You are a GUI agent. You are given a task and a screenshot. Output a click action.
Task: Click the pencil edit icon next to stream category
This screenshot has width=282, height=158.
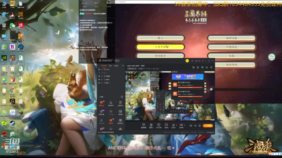(136, 68)
